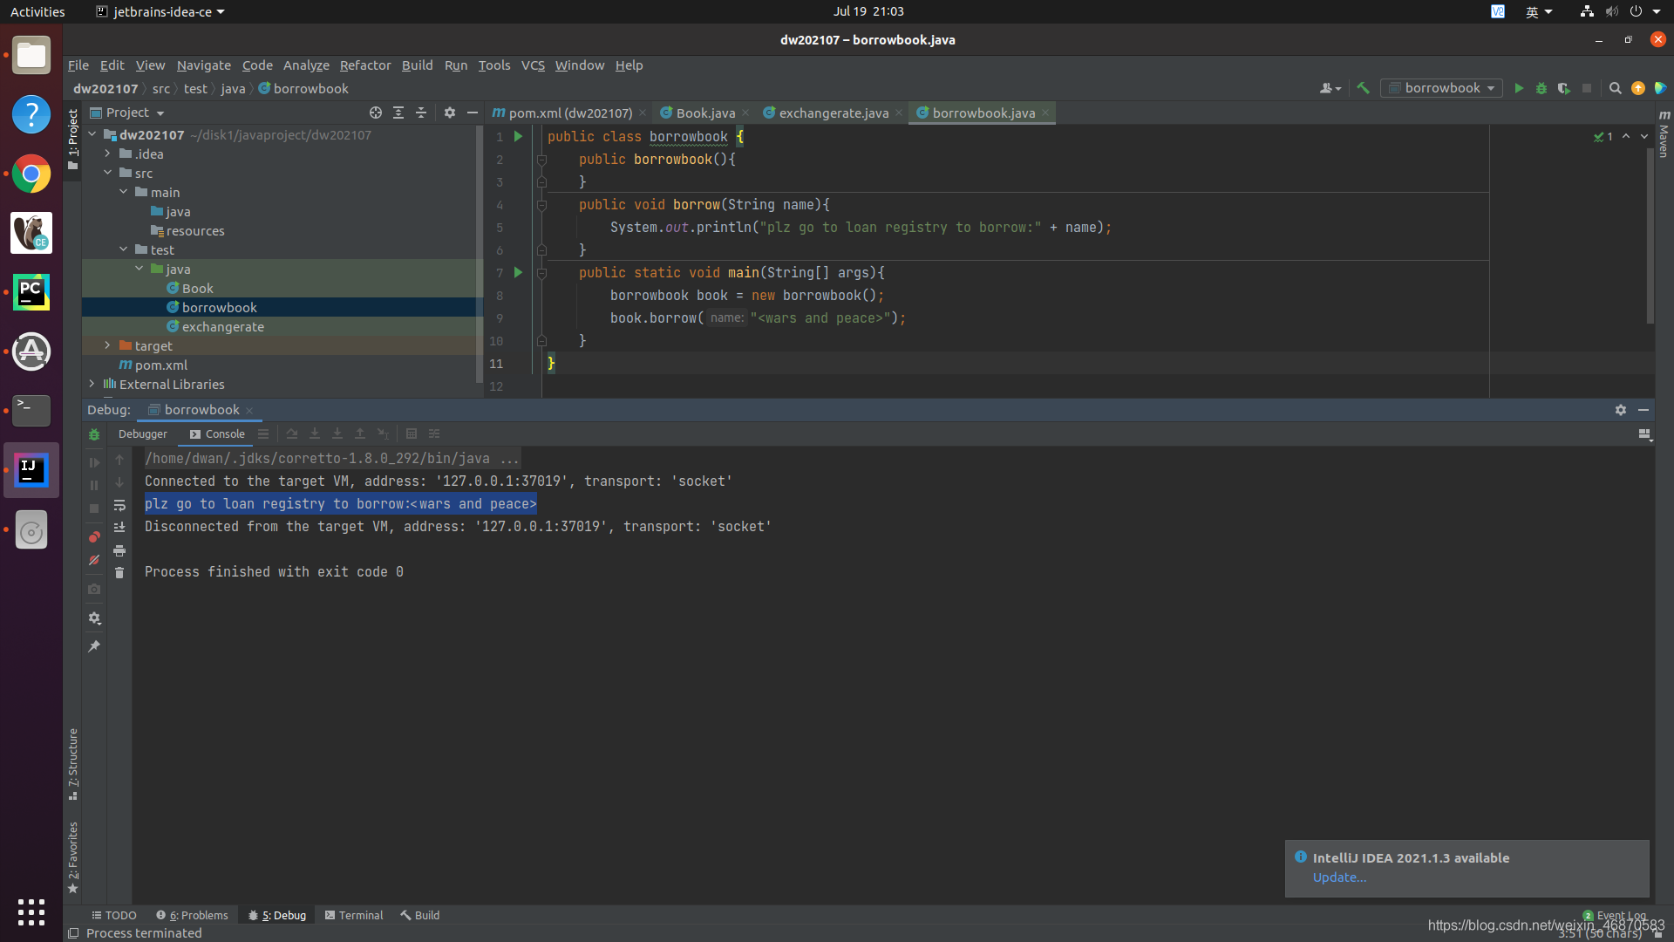
Task: Start debugging with the toolbar bug icon
Action: pos(1541,88)
